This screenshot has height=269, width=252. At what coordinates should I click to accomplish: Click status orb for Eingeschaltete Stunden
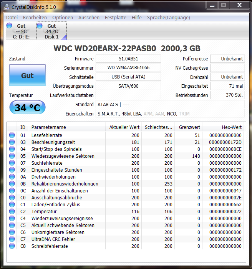[x=12, y=170]
